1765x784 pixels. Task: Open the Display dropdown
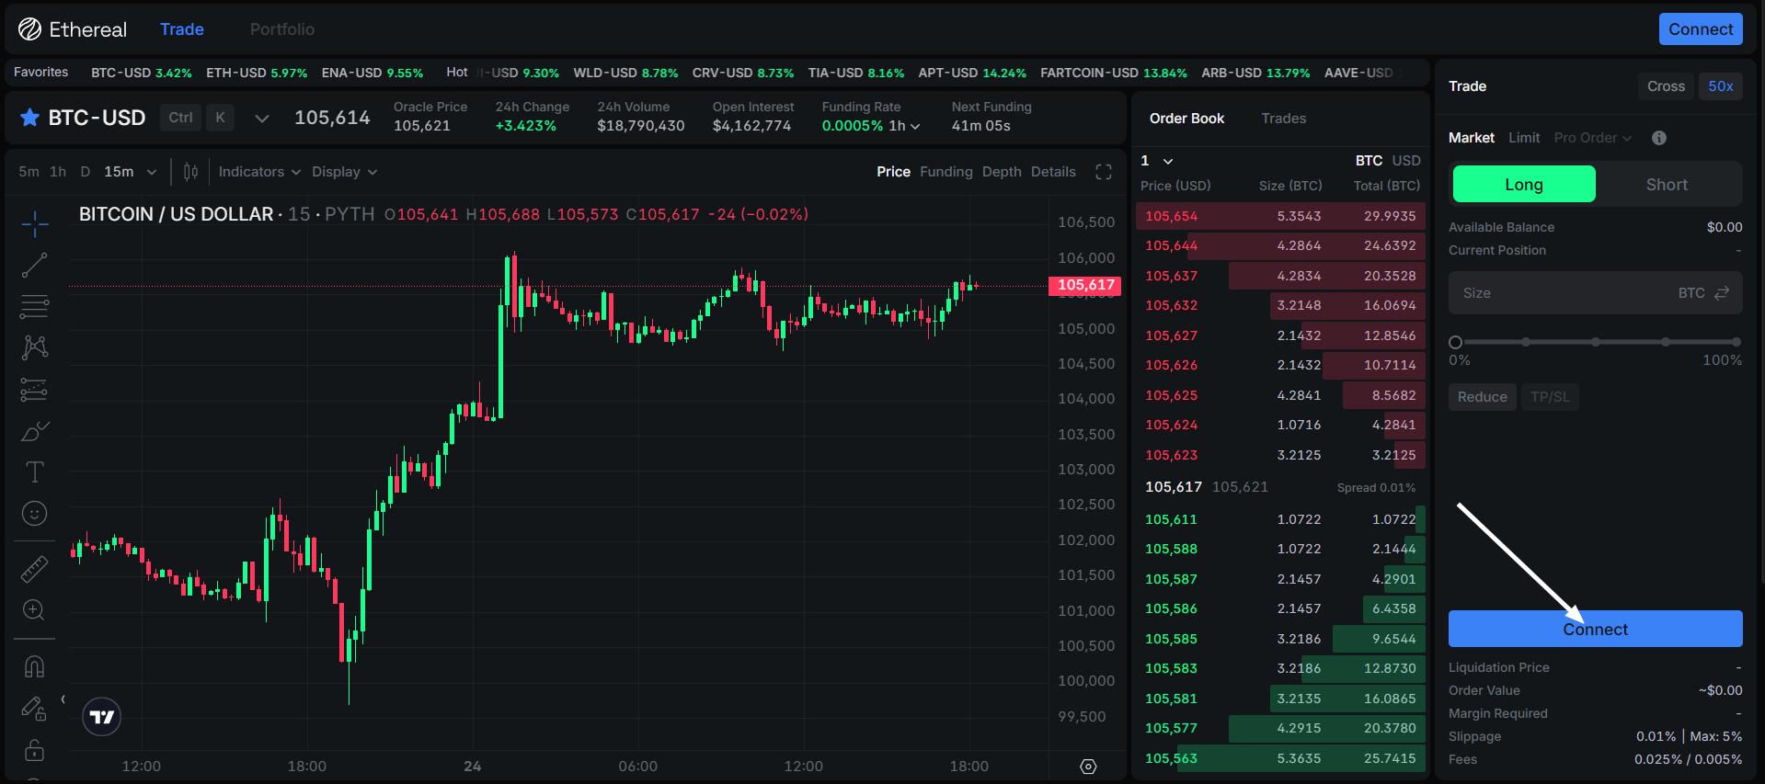[x=344, y=172]
